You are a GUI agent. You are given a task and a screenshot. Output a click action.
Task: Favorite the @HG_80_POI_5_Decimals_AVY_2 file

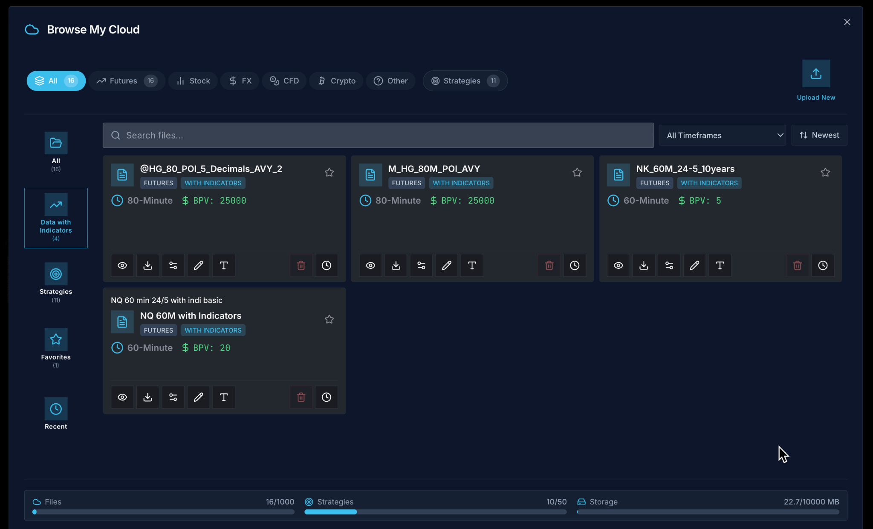pyautogui.click(x=329, y=172)
